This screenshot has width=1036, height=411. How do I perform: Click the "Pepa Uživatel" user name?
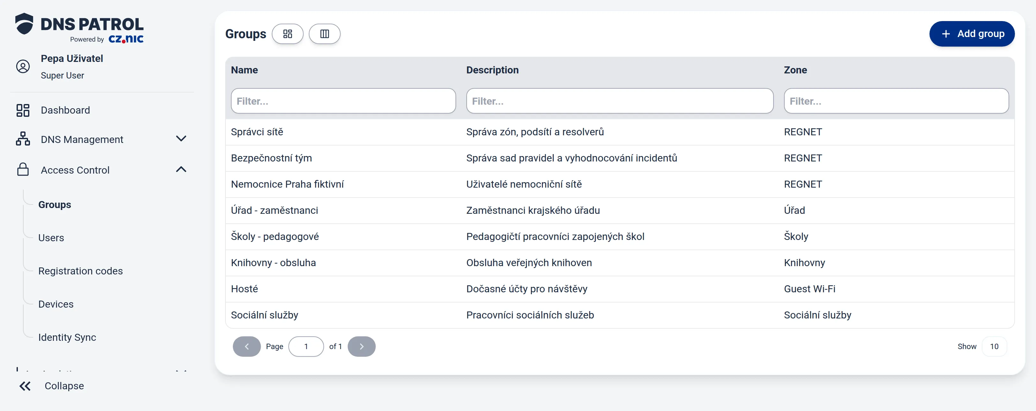pos(72,59)
